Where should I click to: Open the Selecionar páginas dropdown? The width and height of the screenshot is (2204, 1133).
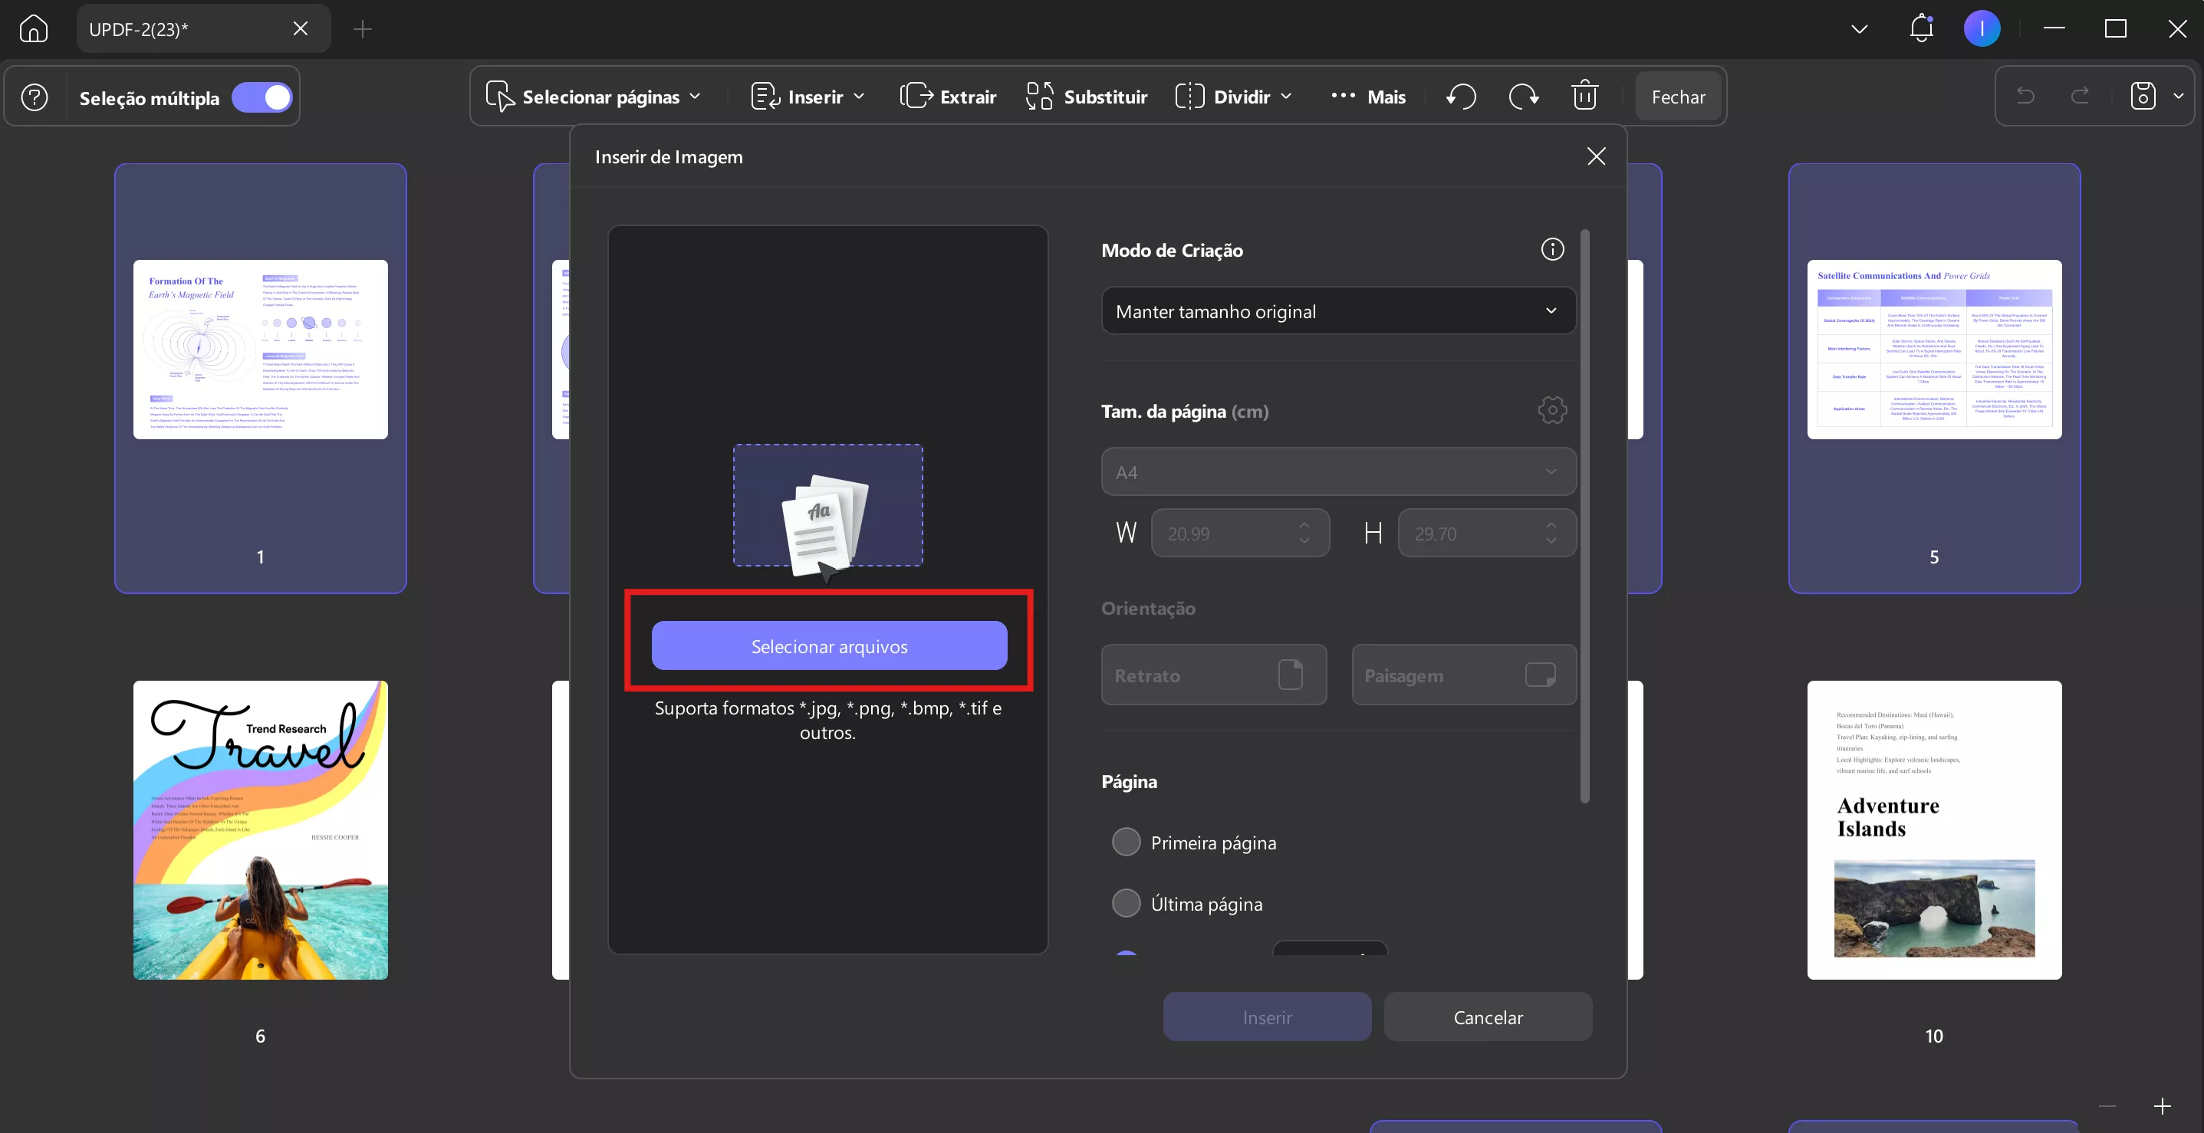coord(593,97)
